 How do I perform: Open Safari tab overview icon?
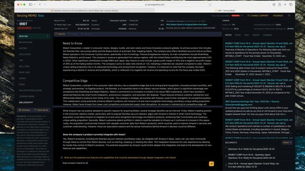[291, 4]
